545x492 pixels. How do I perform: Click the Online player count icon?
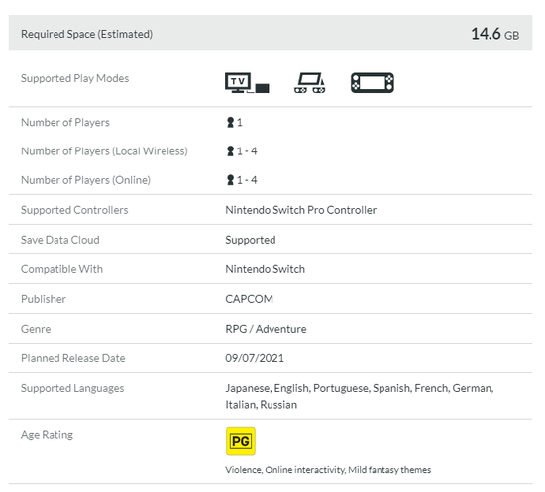coord(230,180)
